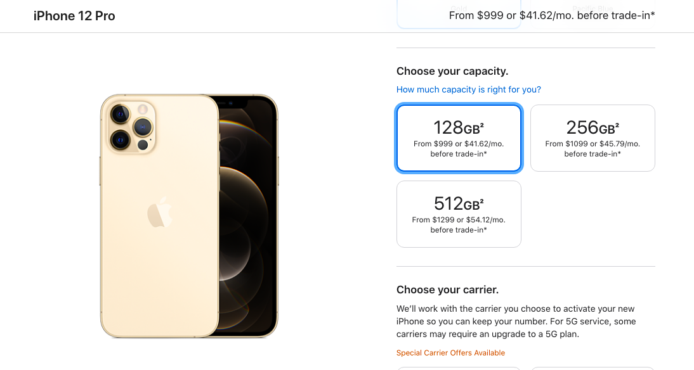Click the notch on the front-facing iPhone
This screenshot has height=370, width=694.
coord(232,103)
